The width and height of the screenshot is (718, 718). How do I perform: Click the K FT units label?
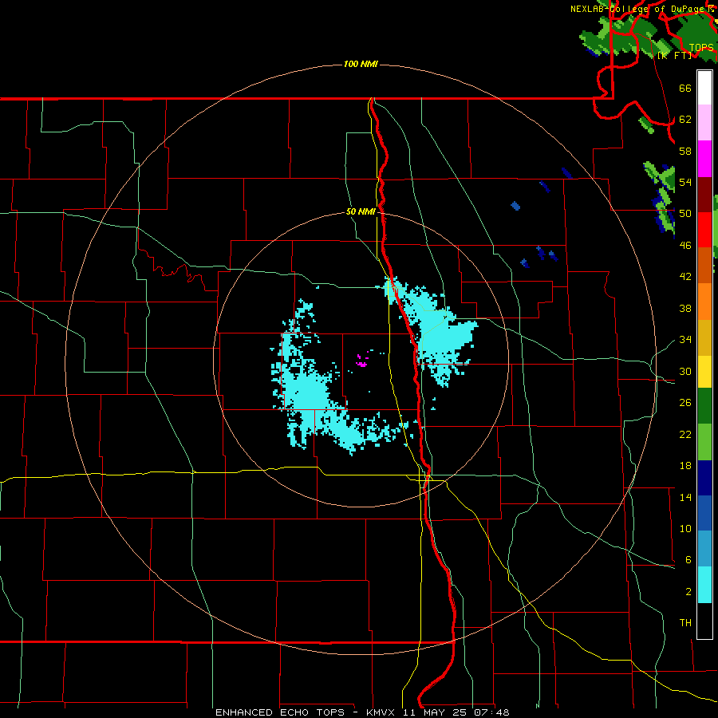tap(674, 55)
